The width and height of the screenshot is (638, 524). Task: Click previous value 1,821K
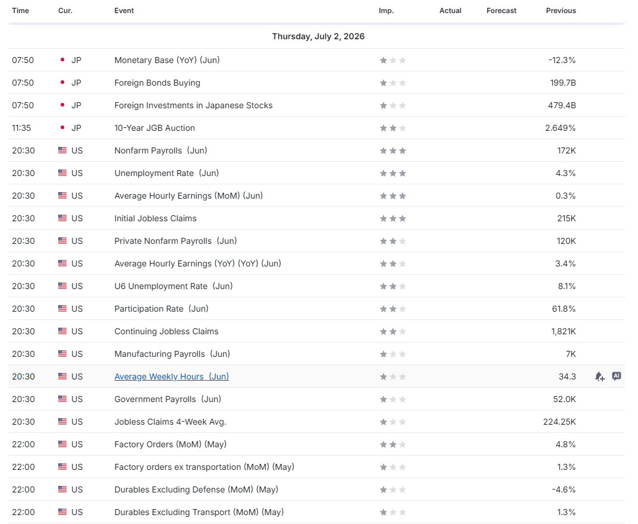click(564, 331)
